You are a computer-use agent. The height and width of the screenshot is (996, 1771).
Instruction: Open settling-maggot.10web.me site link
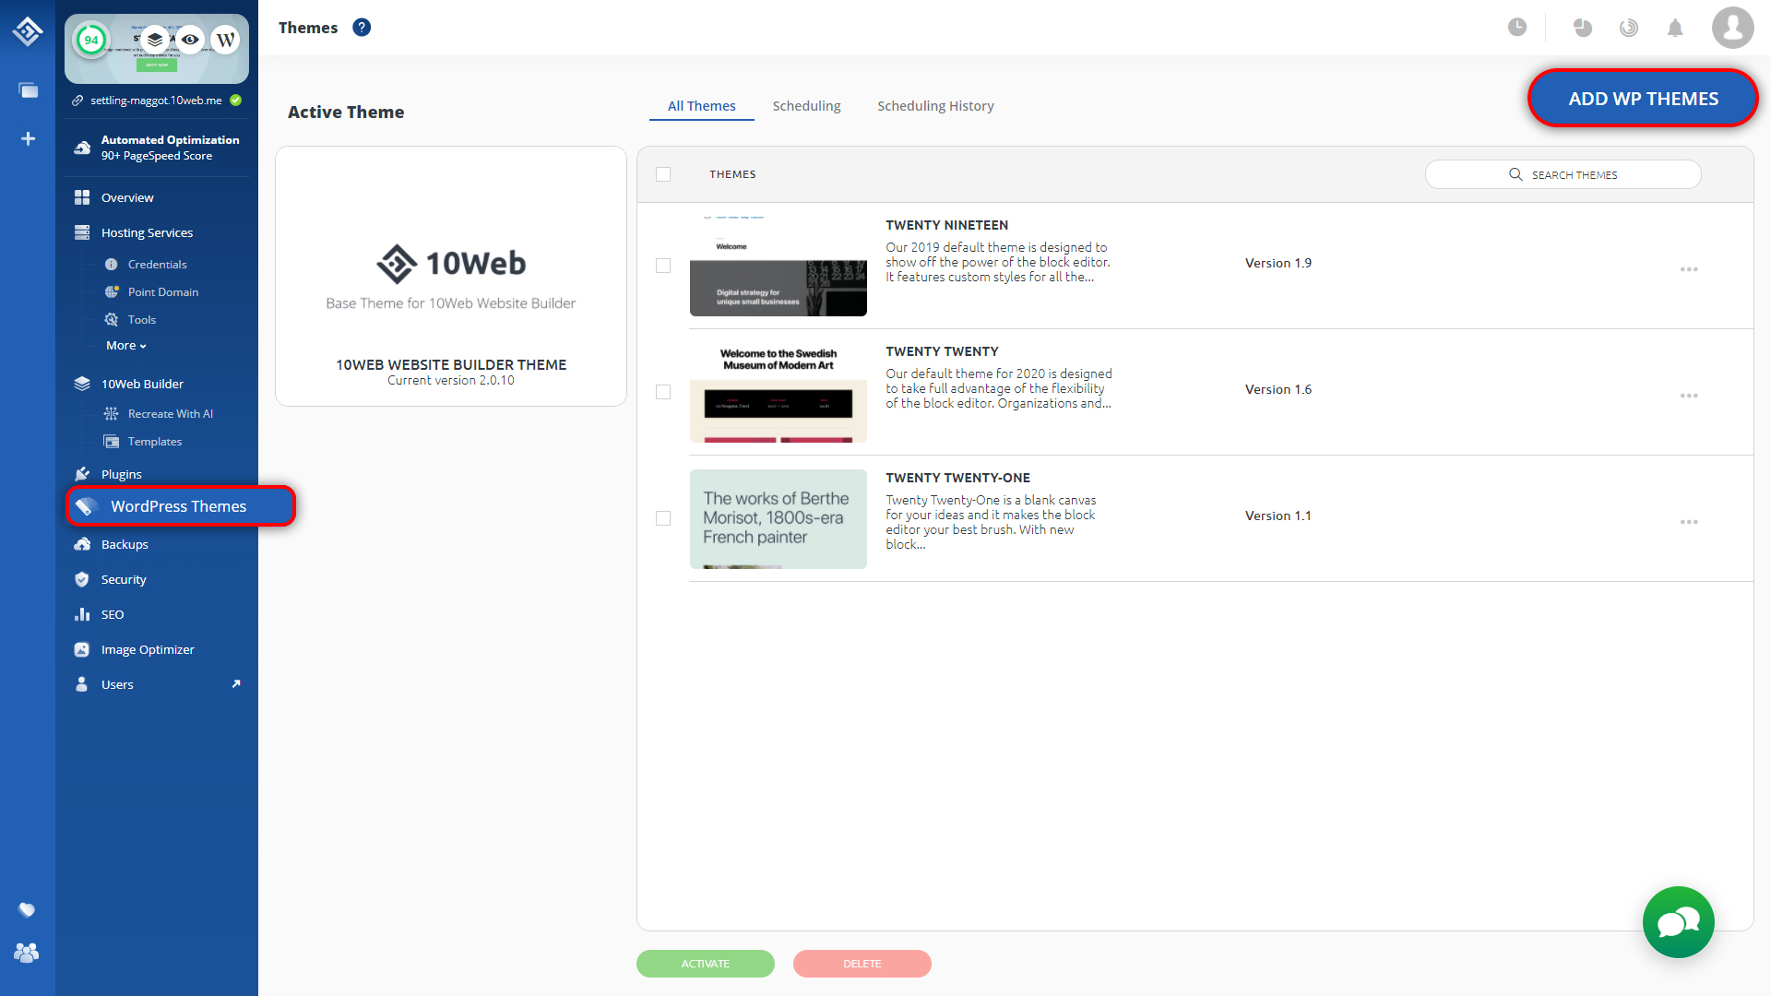156,101
